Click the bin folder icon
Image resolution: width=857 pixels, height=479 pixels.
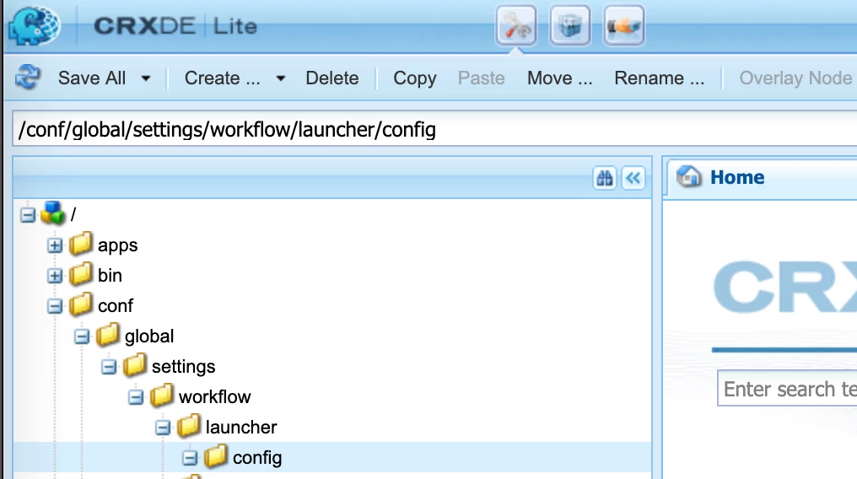[80, 274]
